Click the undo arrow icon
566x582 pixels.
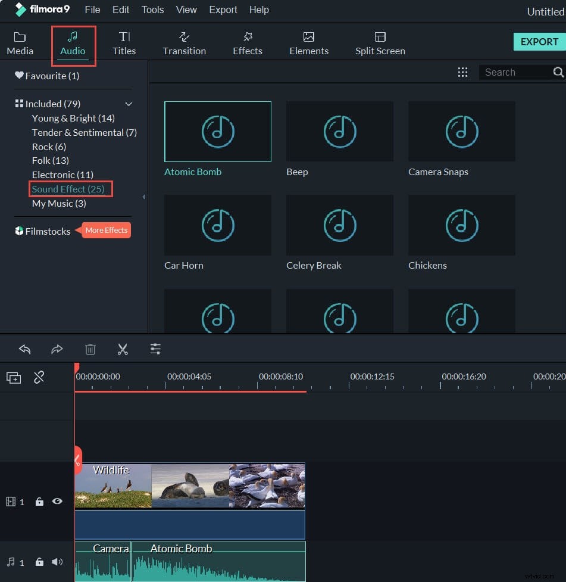(24, 349)
